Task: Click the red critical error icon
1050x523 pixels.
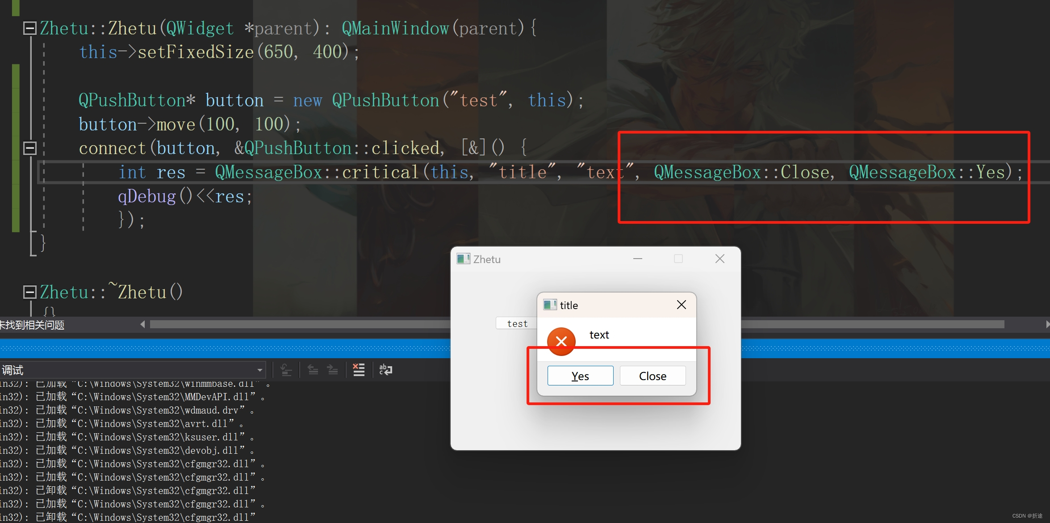Action: pyautogui.click(x=561, y=342)
